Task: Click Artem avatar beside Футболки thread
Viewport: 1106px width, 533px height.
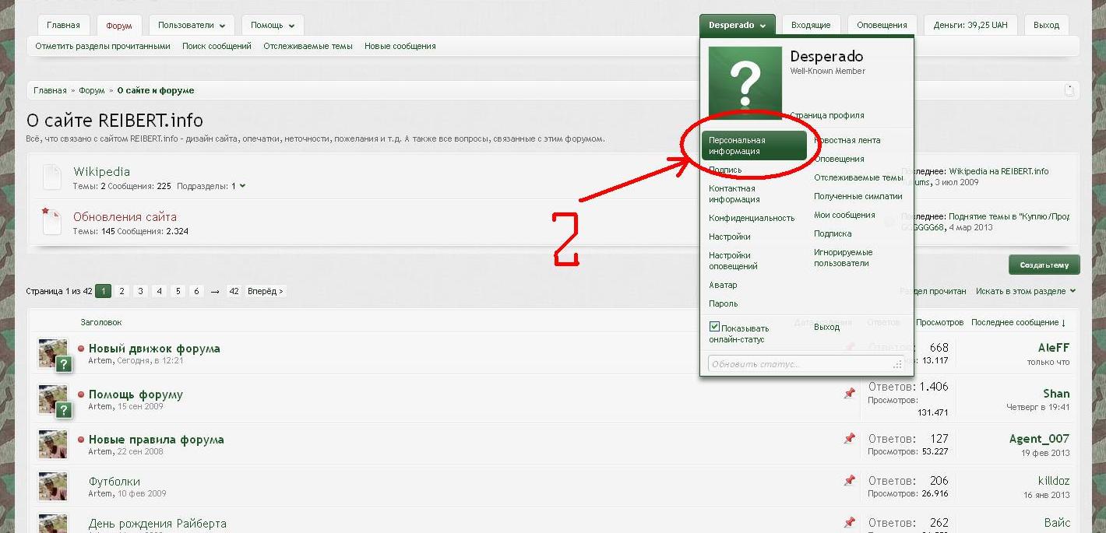Action: tap(53, 486)
